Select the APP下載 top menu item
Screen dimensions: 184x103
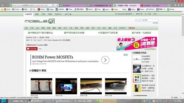tap(68, 14)
